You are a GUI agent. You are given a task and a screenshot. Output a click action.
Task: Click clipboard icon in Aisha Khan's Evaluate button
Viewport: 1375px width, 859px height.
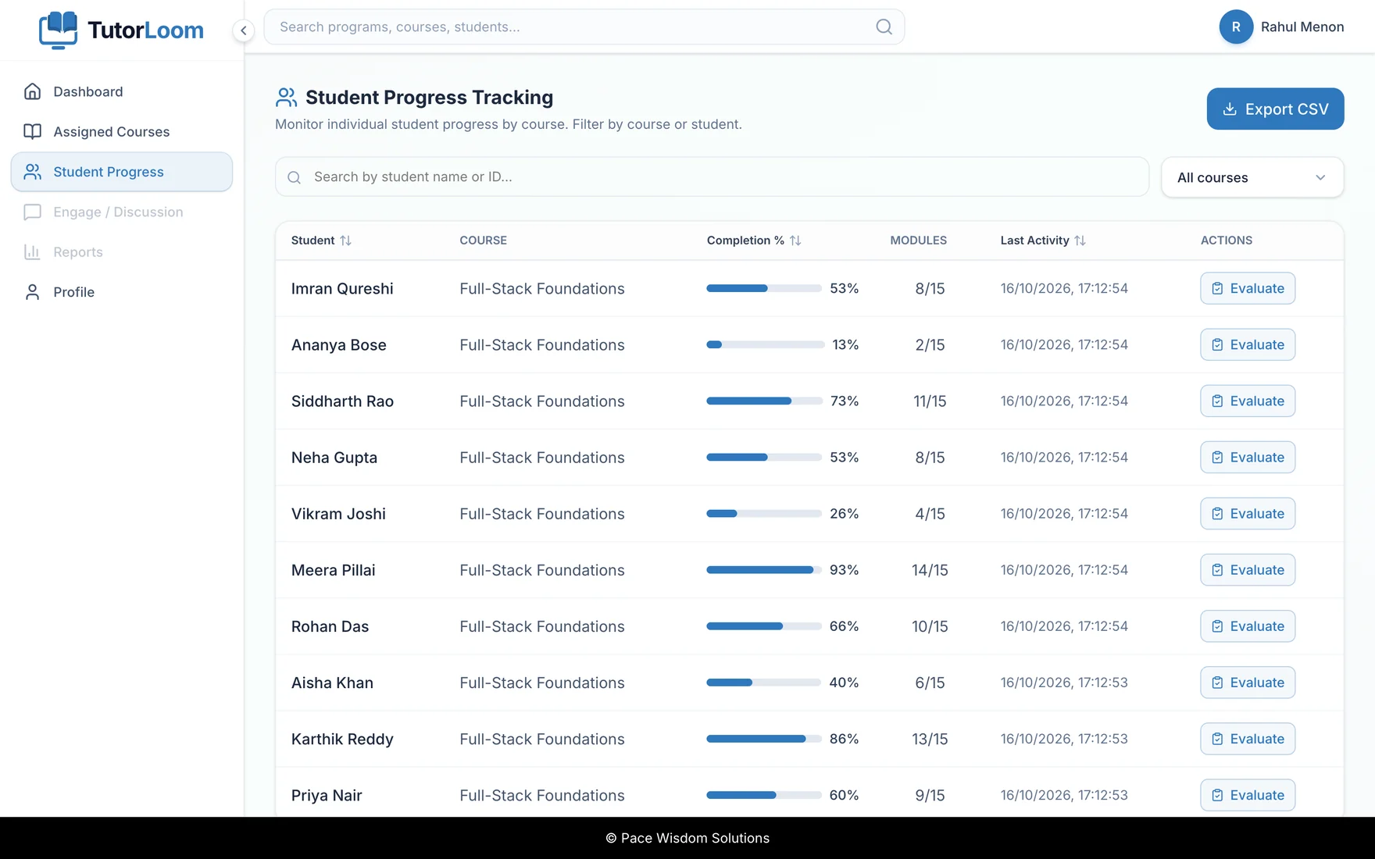(x=1217, y=683)
